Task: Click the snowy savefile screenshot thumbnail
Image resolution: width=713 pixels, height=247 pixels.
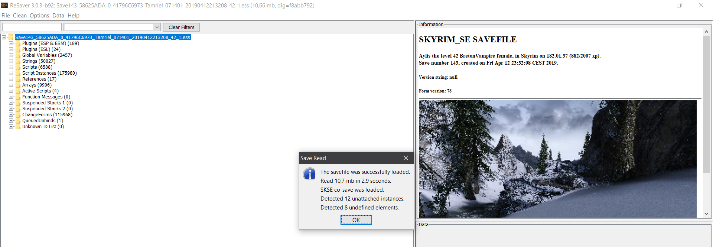Action: tap(557, 159)
